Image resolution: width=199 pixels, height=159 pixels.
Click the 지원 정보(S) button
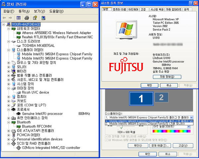167,77
